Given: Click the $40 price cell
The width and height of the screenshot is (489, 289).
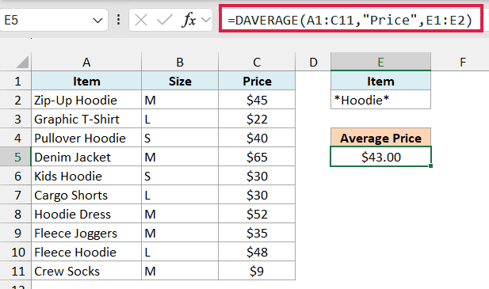Looking at the screenshot, I should [257, 139].
